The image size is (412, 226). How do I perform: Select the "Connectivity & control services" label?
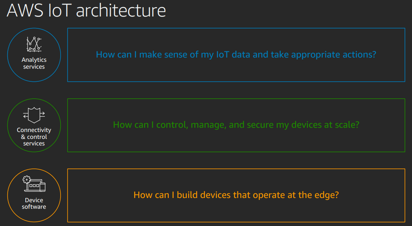(34, 137)
